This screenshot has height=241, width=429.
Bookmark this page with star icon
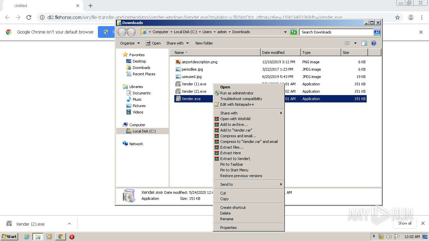397,17
